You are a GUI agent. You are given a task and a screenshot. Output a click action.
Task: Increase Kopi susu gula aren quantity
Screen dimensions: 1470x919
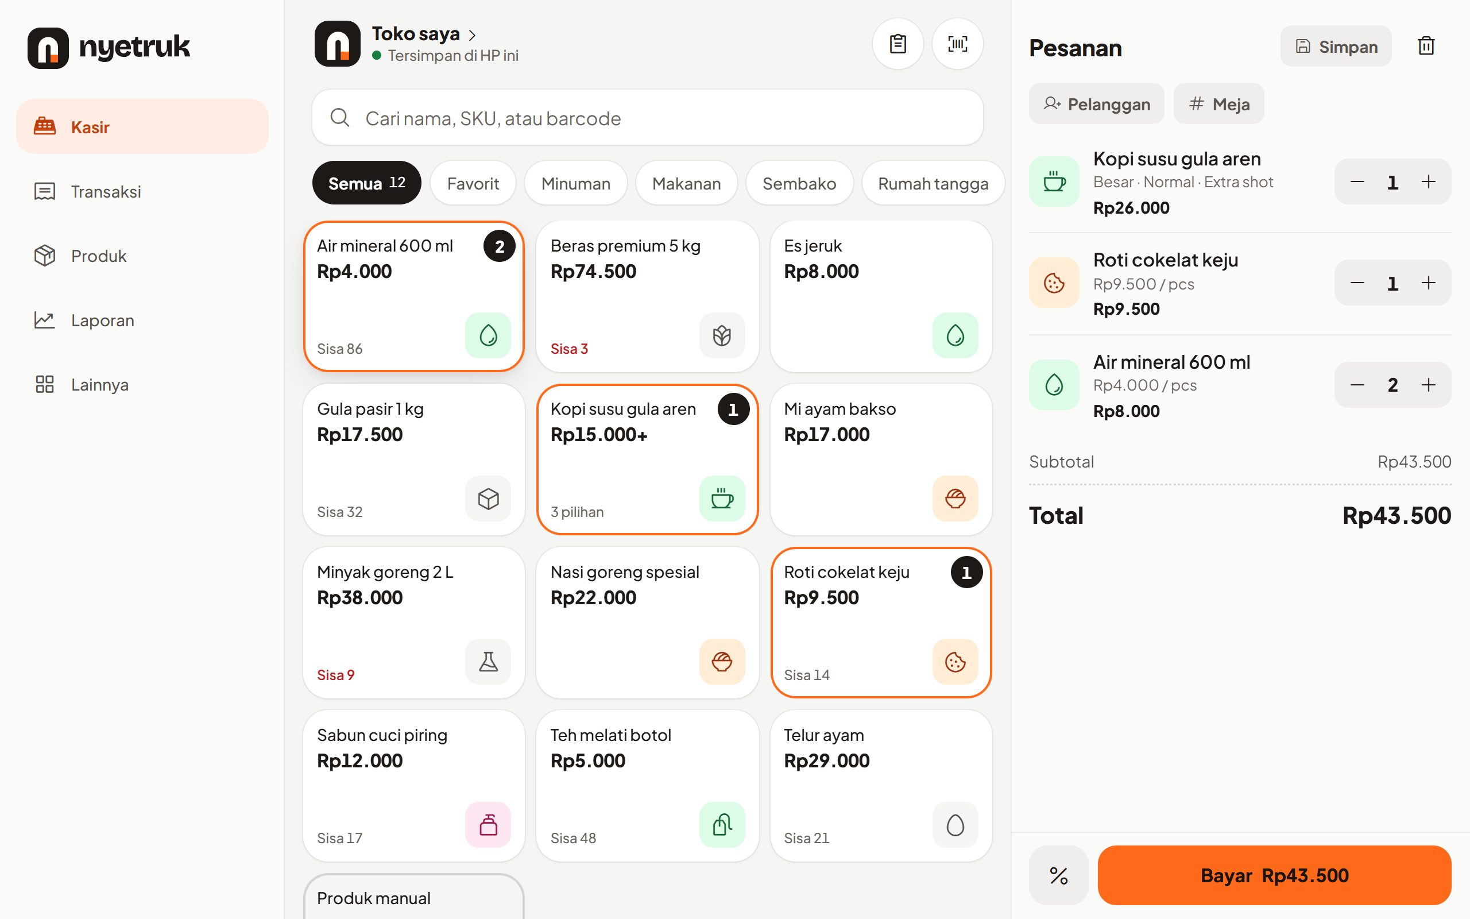point(1428,182)
